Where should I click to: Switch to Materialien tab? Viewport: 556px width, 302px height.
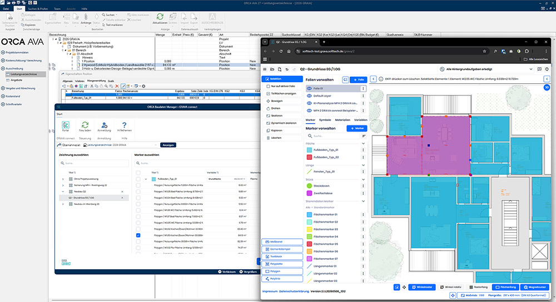pyautogui.click(x=342, y=120)
